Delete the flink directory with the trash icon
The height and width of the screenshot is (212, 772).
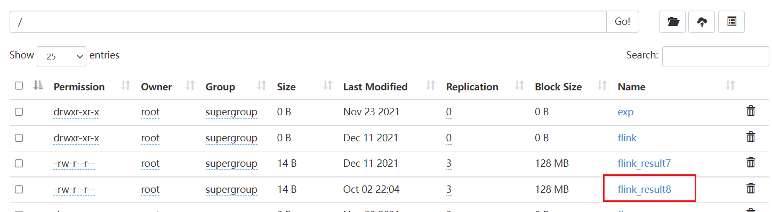pyautogui.click(x=751, y=137)
